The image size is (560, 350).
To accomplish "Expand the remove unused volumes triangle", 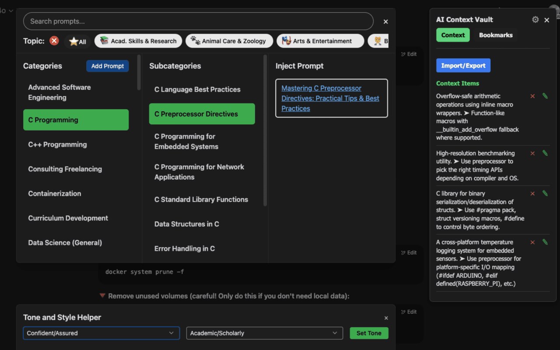I will click(x=102, y=296).
